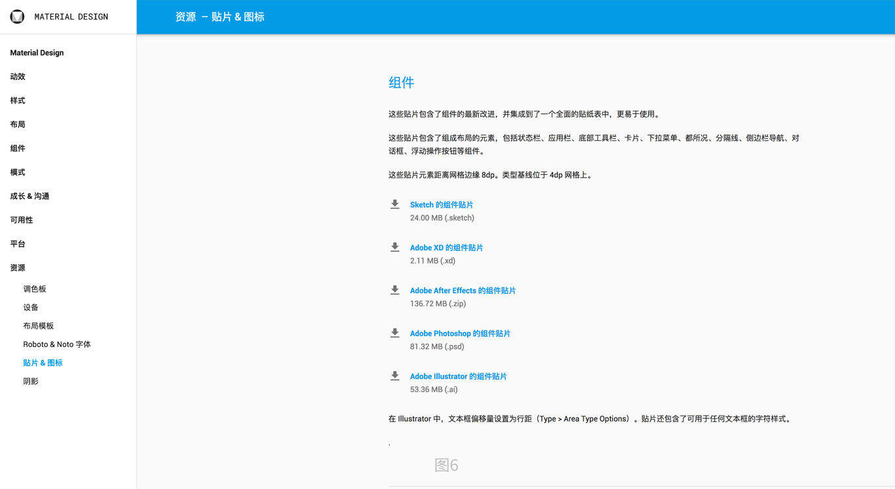Open Material Design sidebar section

point(37,53)
